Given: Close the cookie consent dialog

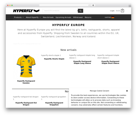Looking at the screenshot, I should click(x=127, y=91).
